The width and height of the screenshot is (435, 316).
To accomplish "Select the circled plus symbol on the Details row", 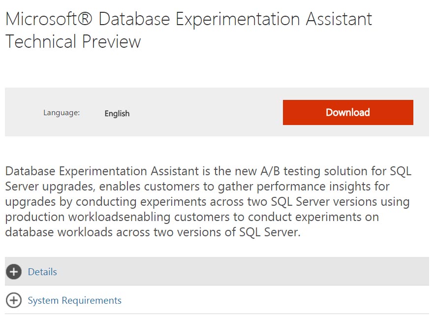I will [x=14, y=271].
